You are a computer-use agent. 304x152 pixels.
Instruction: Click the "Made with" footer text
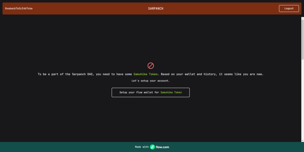click(142, 147)
